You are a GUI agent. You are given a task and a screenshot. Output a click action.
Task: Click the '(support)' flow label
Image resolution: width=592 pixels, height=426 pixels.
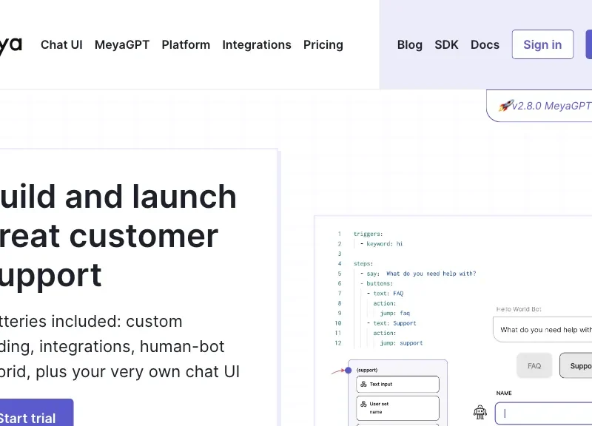367,370
